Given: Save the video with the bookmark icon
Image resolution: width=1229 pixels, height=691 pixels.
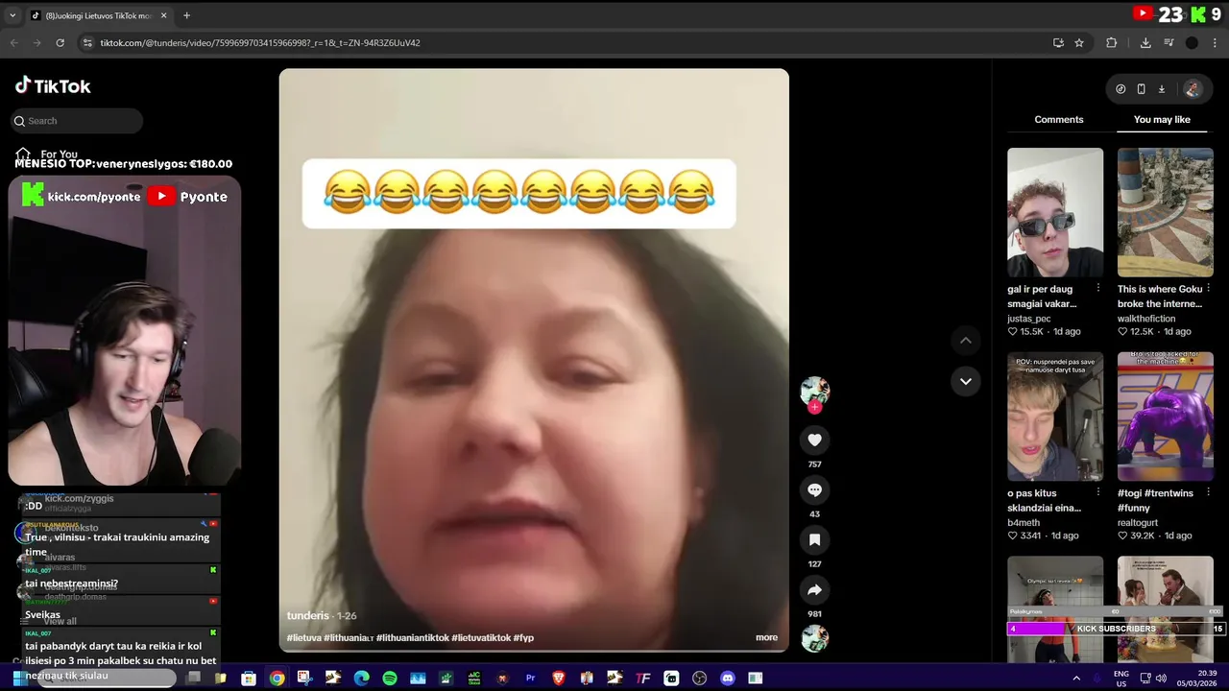Looking at the screenshot, I should pyautogui.click(x=814, y=539).
